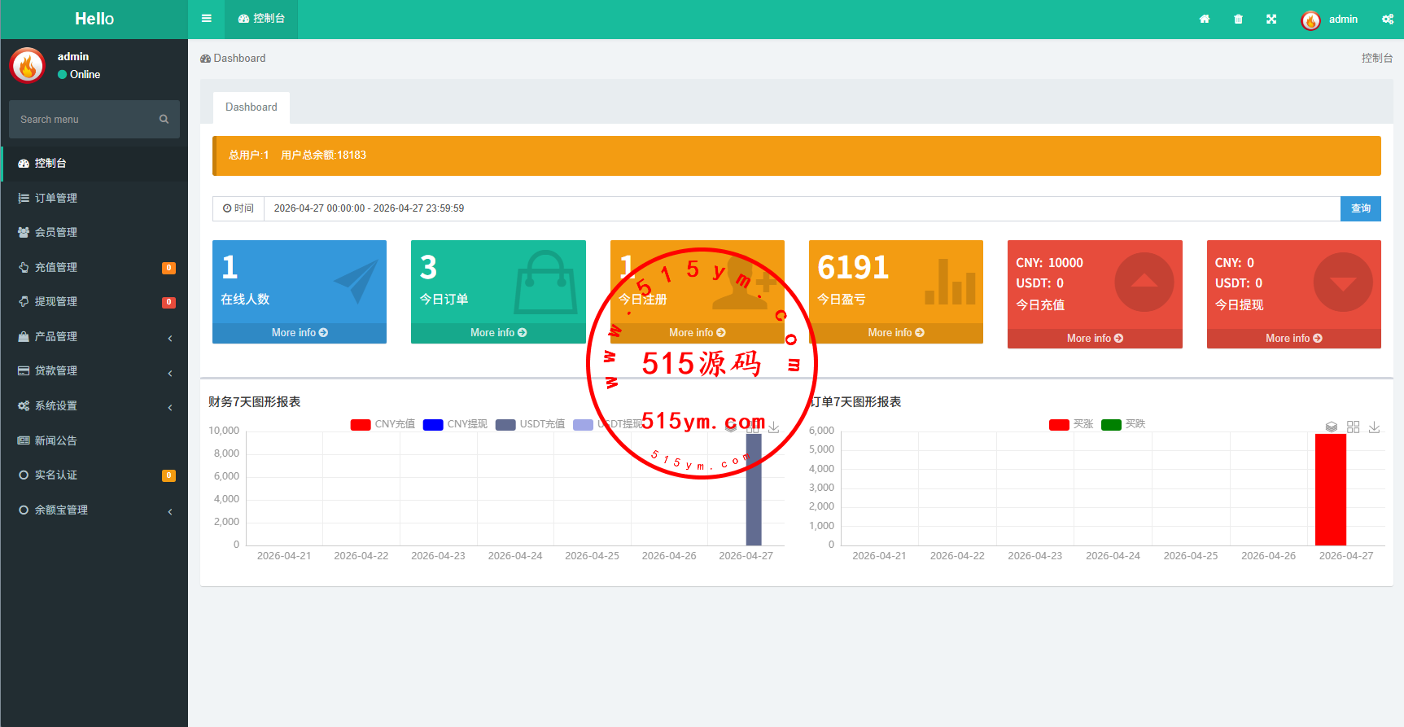
Task: Expand the 产品管理 sidebar menu
Action: (x=94, y=336)
